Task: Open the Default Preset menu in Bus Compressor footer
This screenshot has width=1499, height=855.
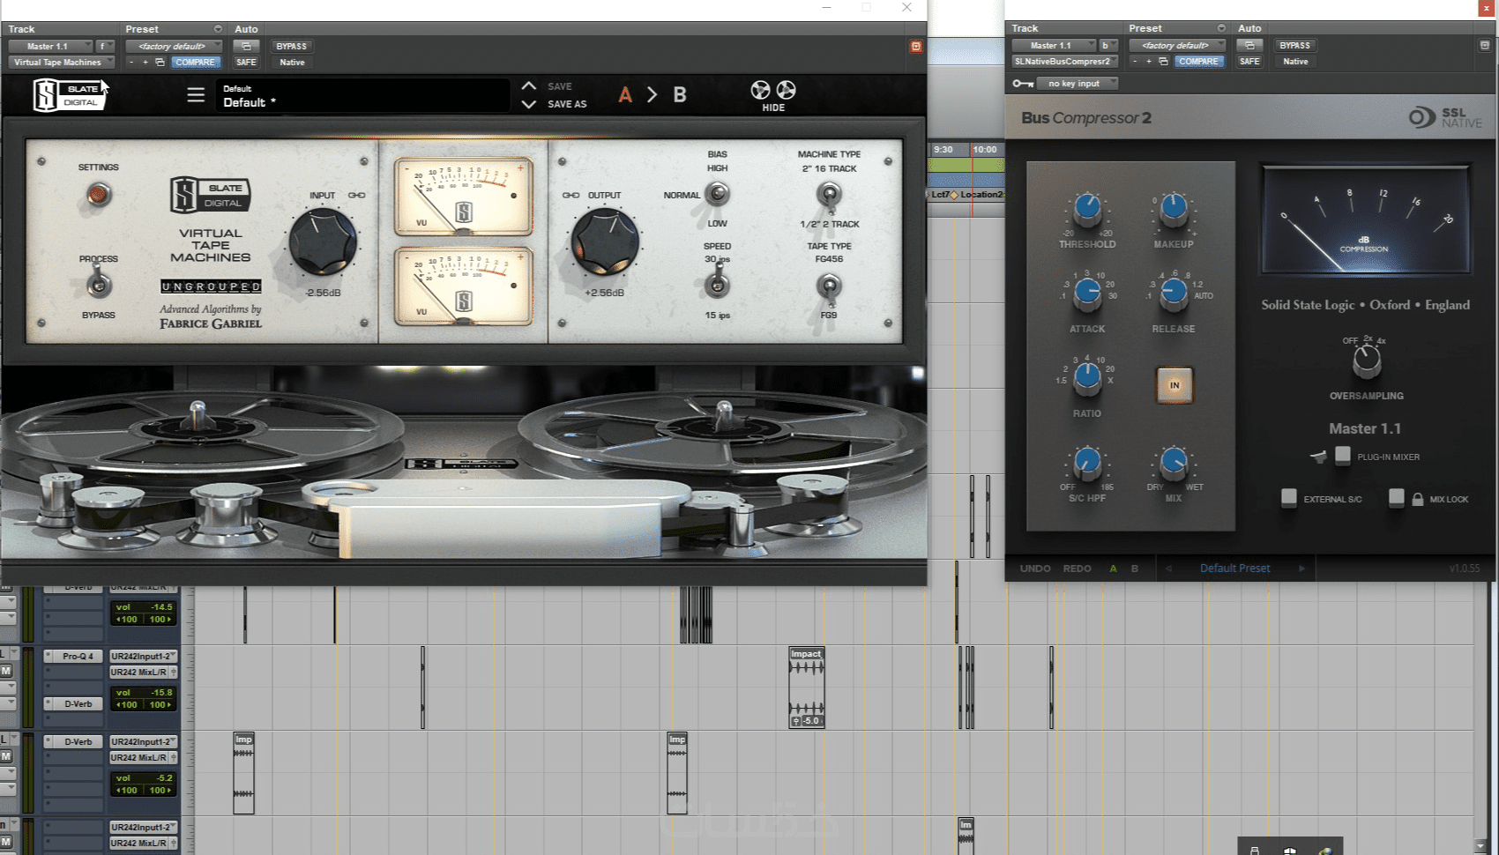Action: (x=1234, y=569)
